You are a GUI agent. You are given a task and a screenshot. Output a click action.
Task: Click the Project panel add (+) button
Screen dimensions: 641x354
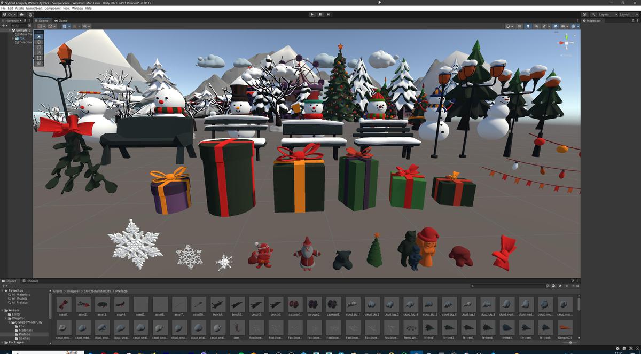point(3,286)
